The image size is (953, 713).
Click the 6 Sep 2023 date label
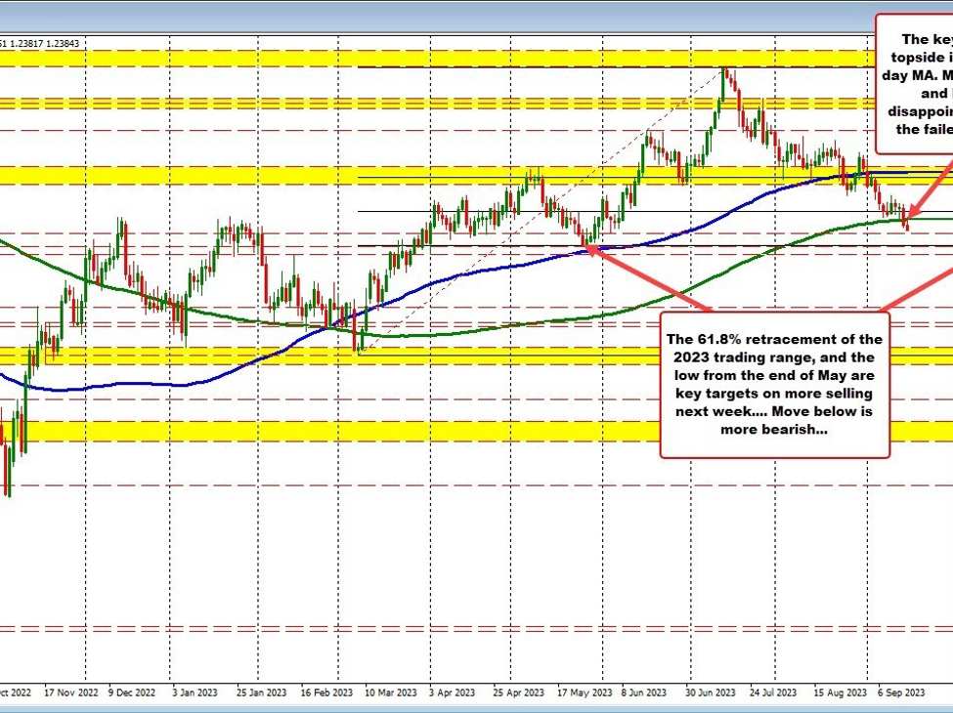[x=901, y=692]
